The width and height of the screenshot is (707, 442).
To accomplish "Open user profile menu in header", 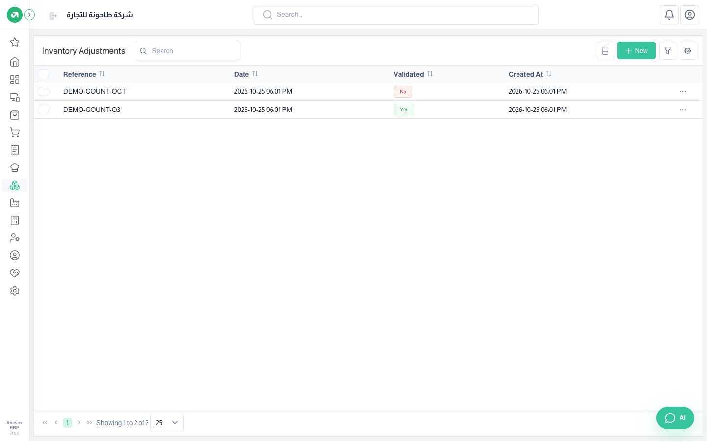I will 690,15.
